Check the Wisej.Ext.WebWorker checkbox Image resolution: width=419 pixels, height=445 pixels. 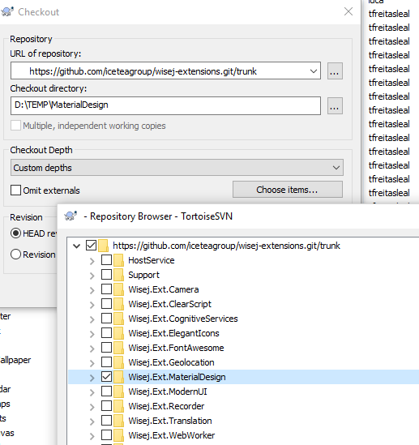106,435
